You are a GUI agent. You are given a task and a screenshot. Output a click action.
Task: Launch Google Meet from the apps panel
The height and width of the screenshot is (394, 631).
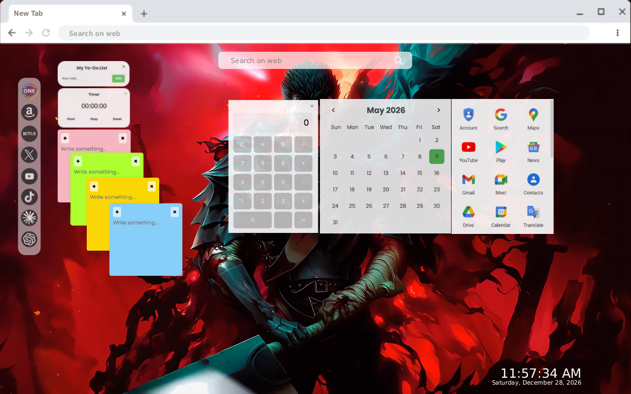pos(501,184)
